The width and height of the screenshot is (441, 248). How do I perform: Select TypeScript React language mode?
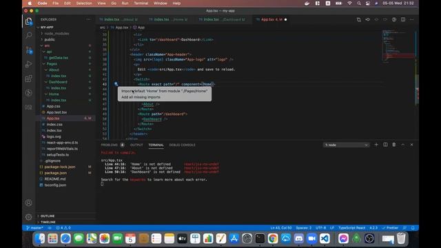[352, 228]
